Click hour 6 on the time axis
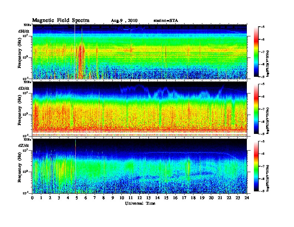 coord(86,198)
